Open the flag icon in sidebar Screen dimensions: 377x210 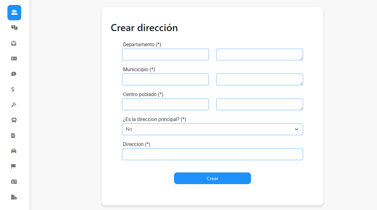13,166
